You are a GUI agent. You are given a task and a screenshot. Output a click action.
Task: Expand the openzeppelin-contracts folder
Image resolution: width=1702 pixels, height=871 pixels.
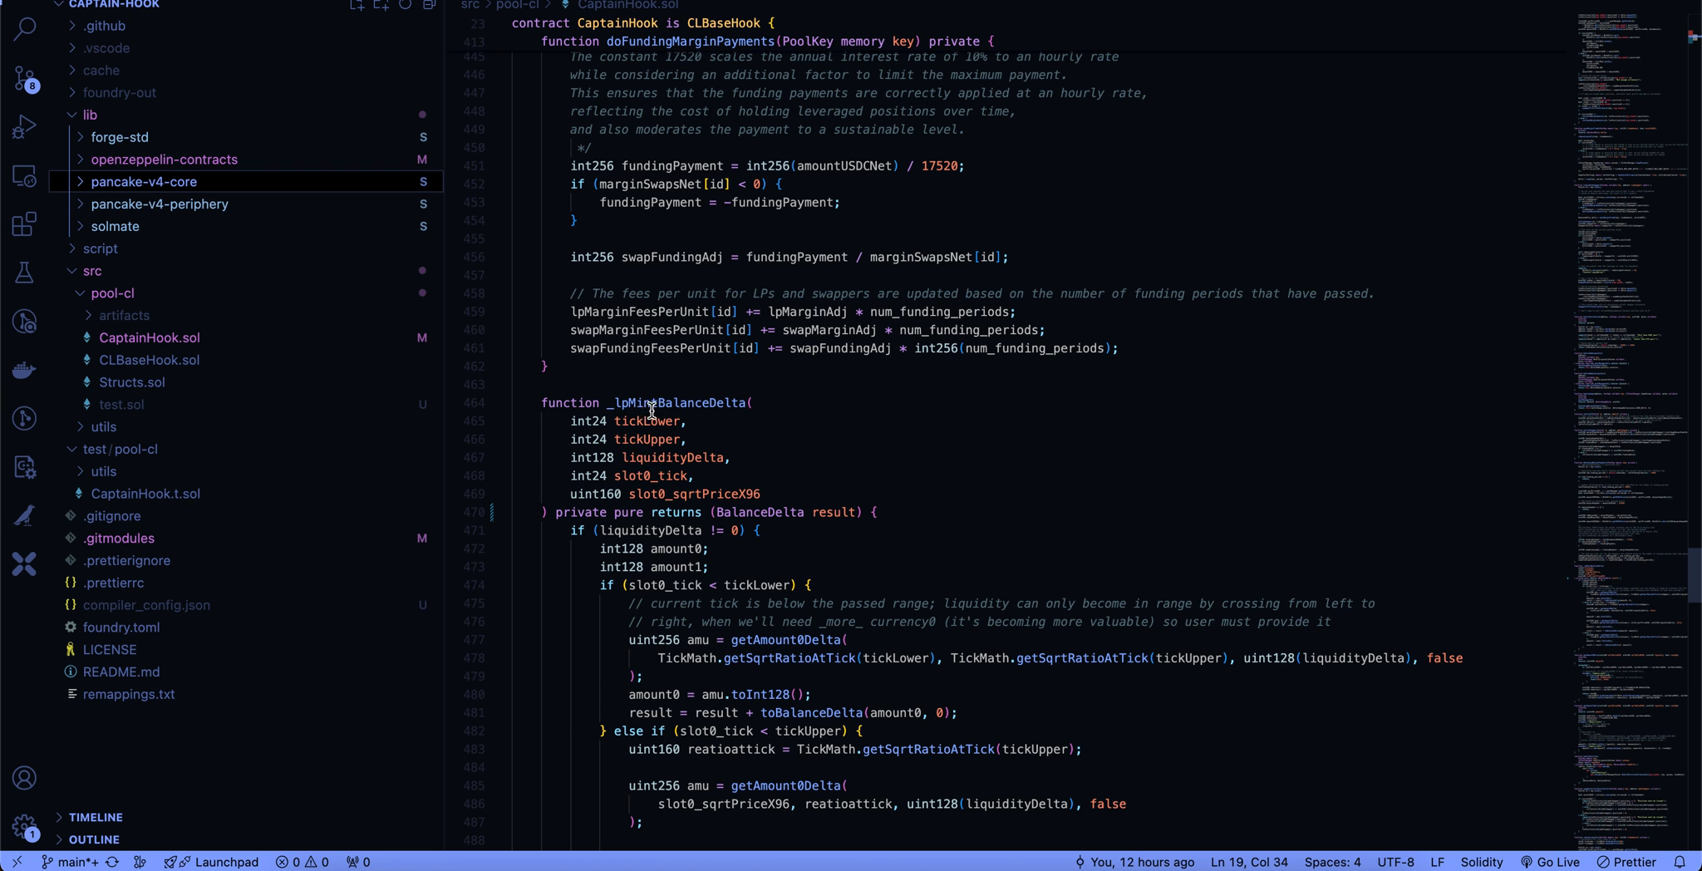pyautogui.click(x=246, y=160)
